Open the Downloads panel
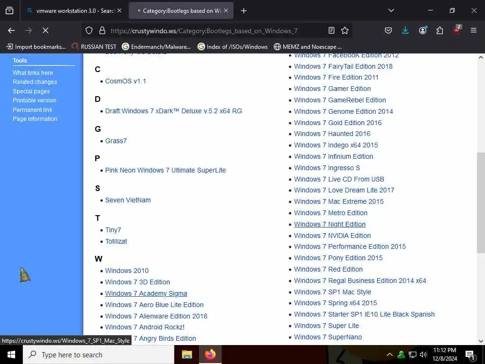Image resolution: width=485 pixels, height=364 pixels. [405, 30]
